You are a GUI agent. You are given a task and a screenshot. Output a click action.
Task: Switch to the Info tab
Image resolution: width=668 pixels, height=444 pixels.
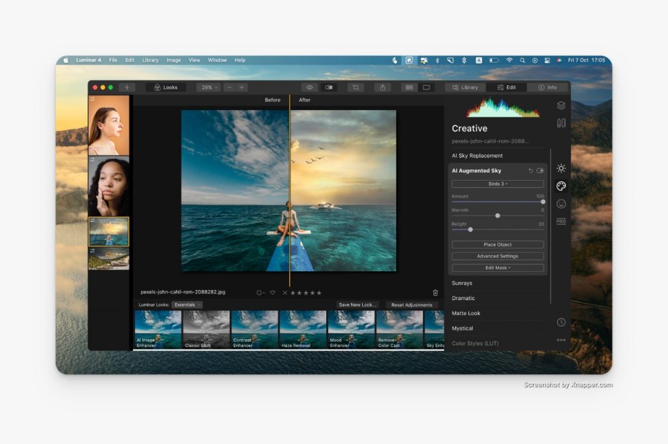(547, 87)
